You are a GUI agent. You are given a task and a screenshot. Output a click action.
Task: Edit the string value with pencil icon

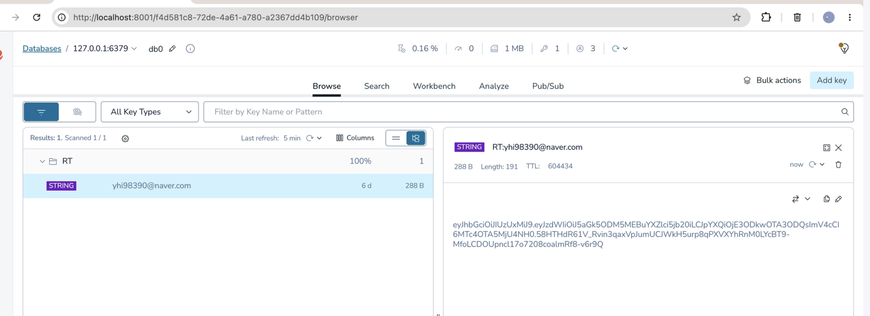click(838, 199)
